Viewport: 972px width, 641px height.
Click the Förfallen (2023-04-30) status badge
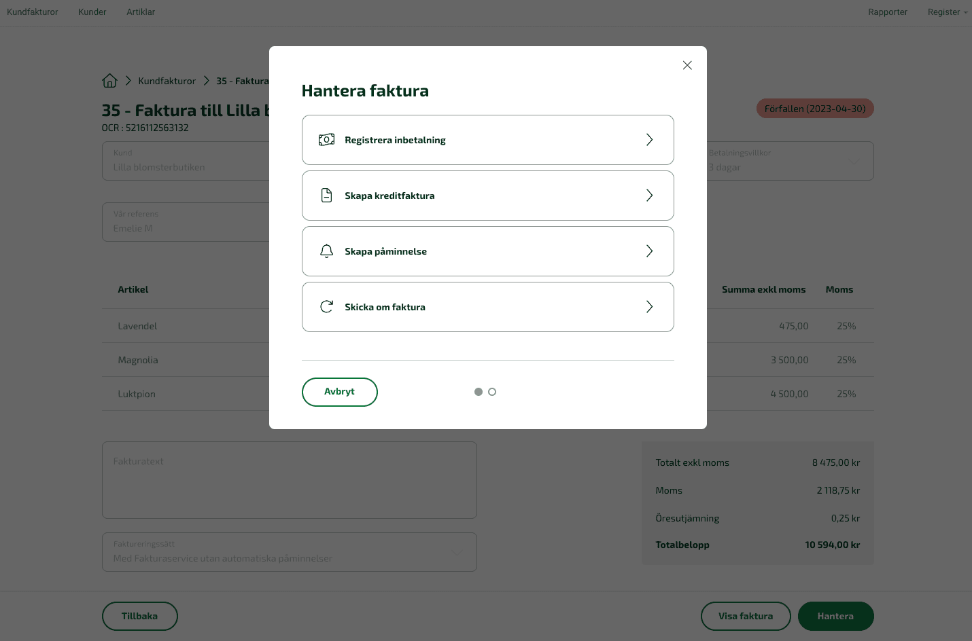pos(815,109)
